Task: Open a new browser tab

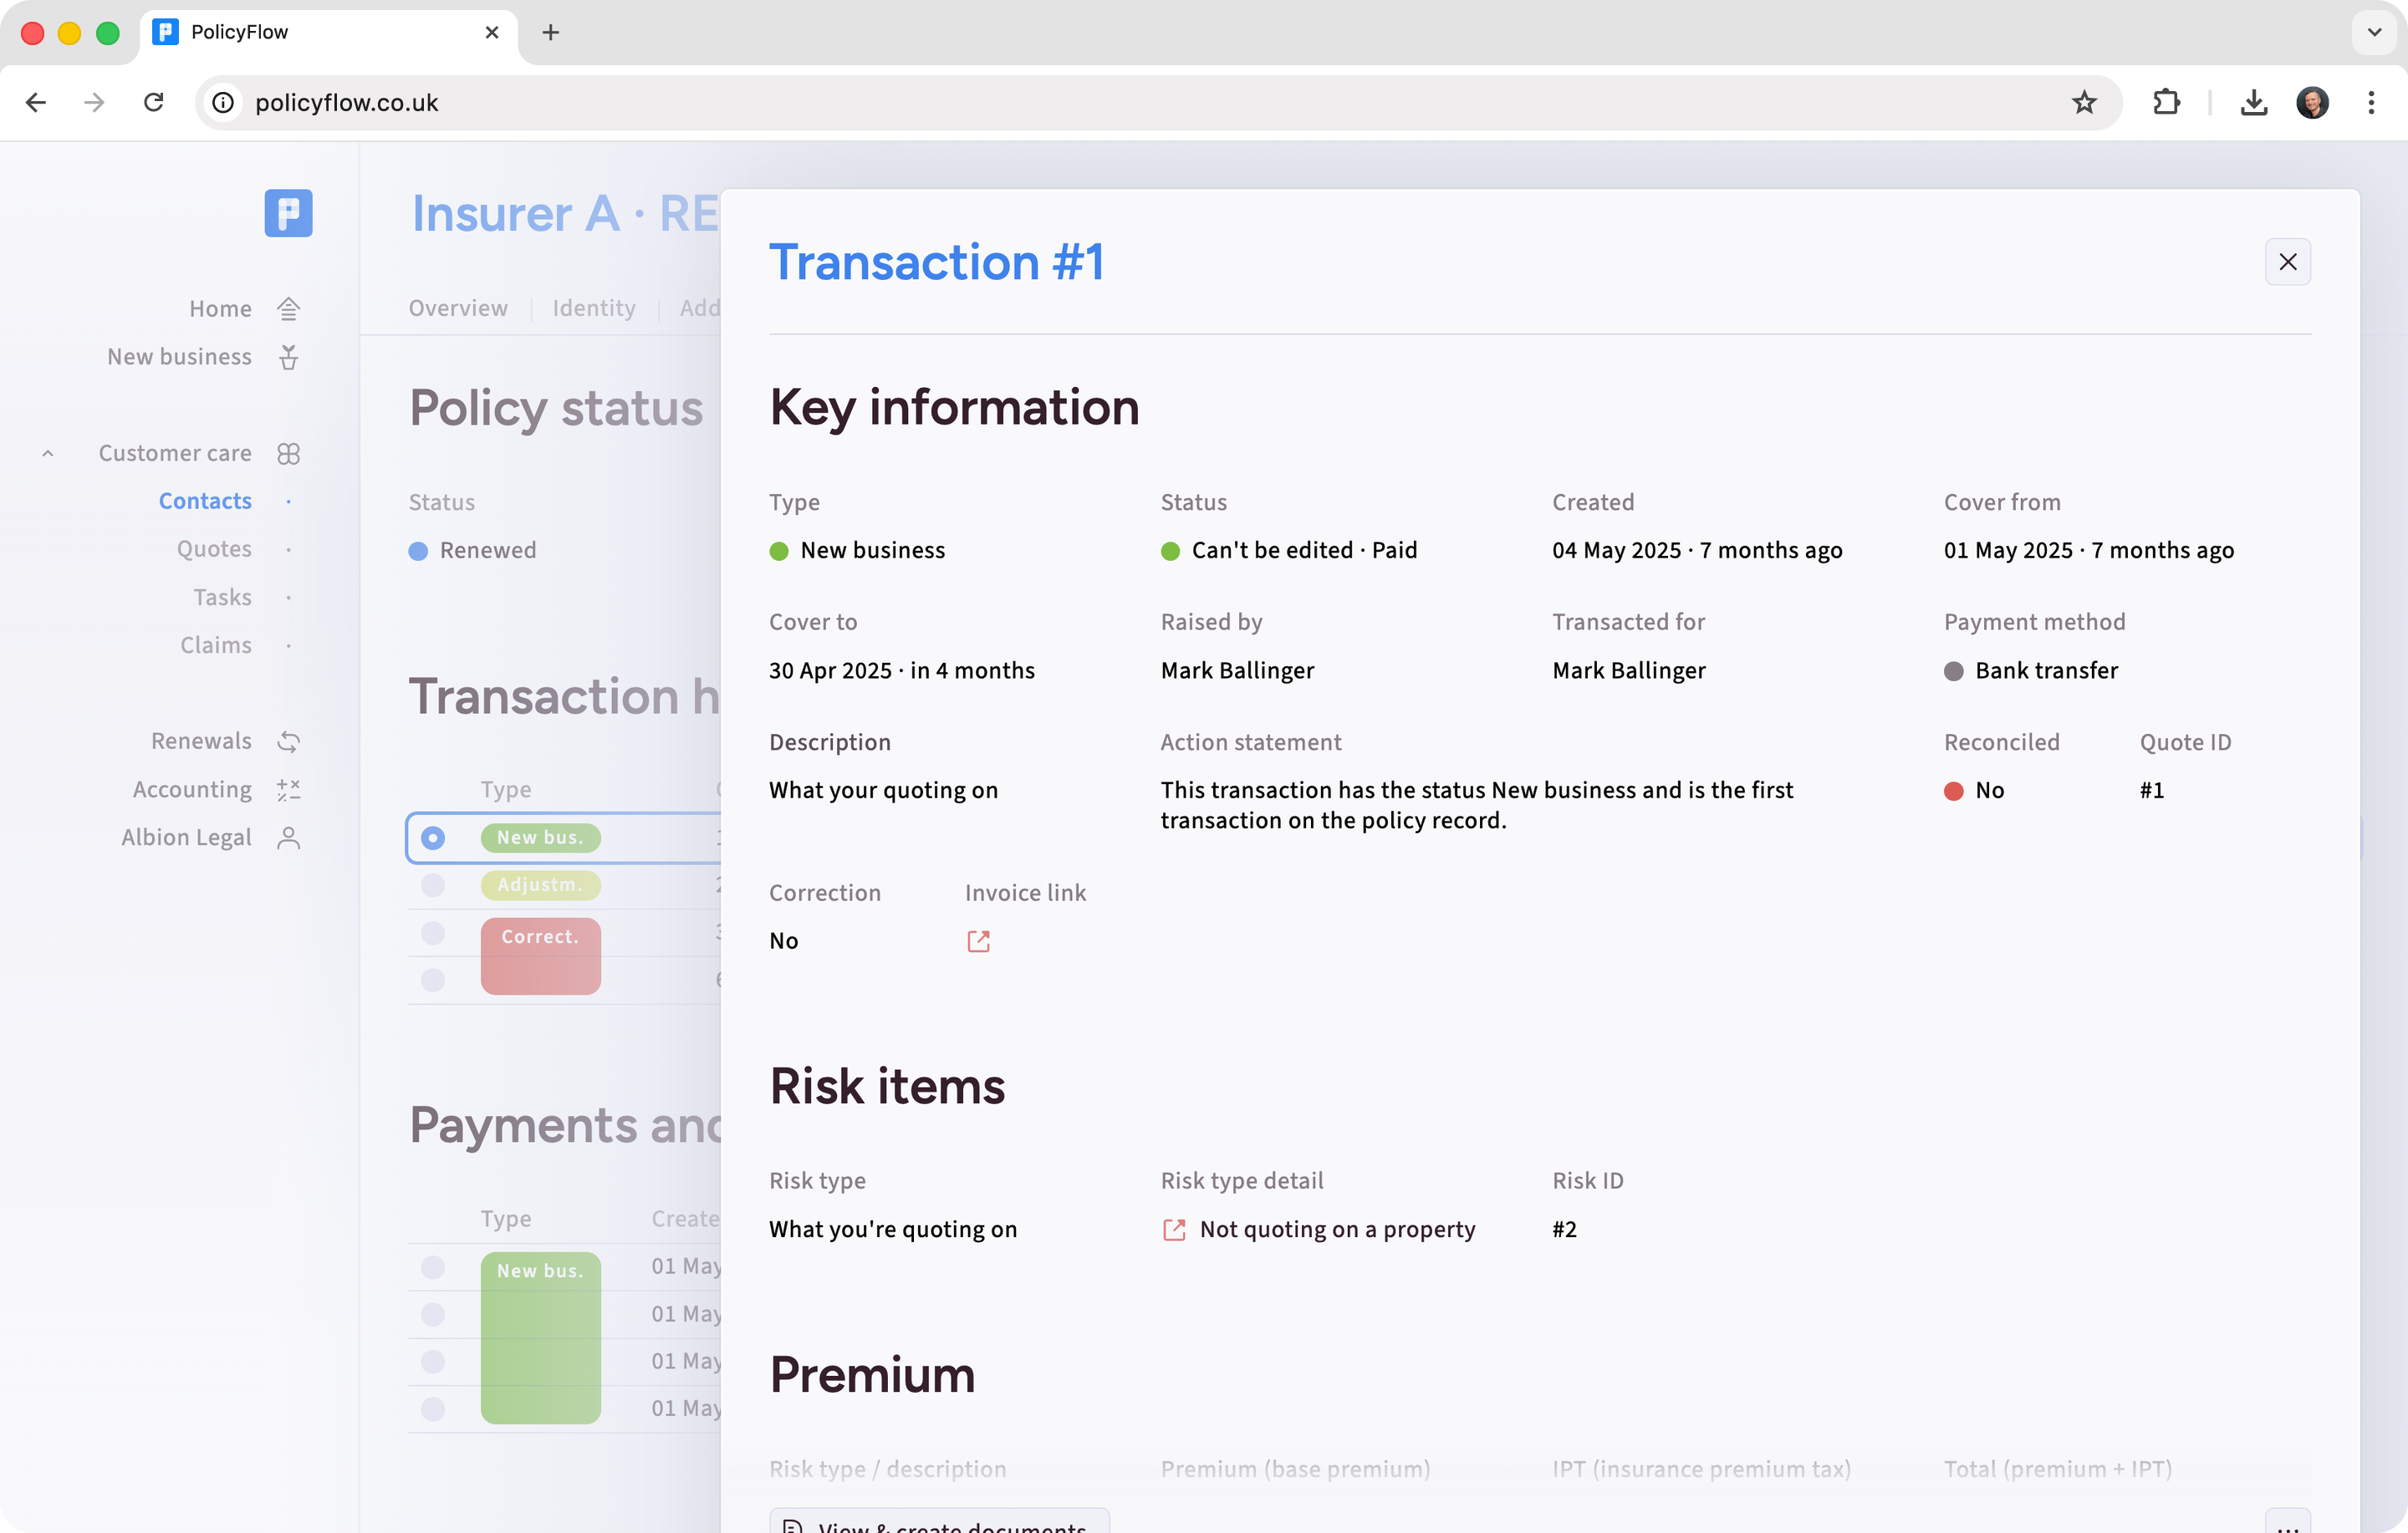Action: pyautogui.click(x=550, y=32)
